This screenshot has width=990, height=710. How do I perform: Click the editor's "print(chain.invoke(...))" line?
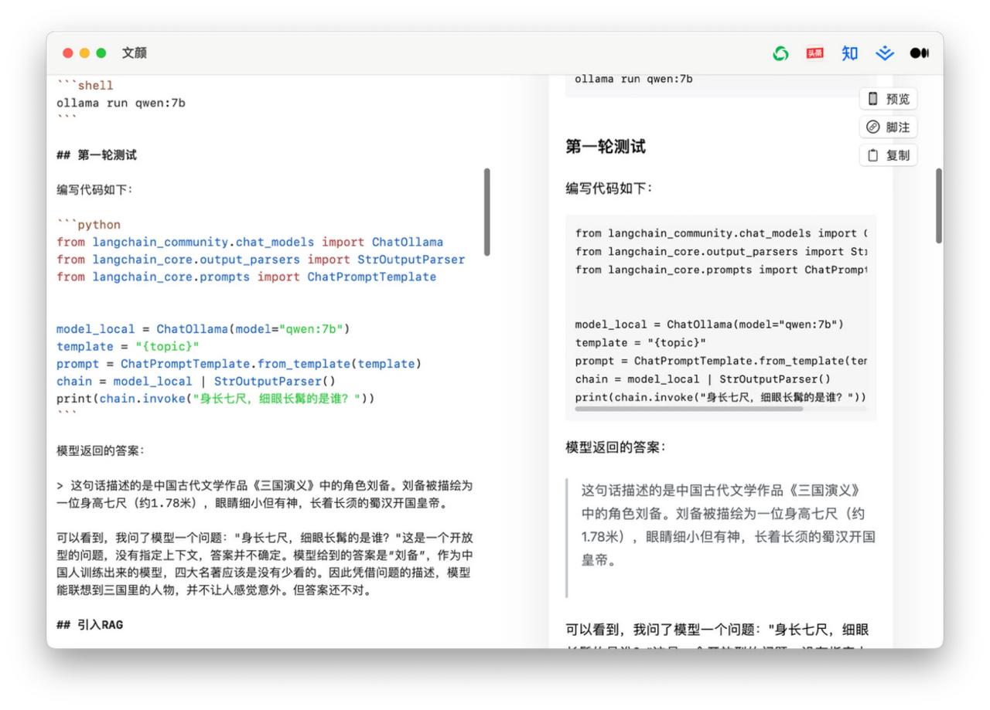click(216, 399)
